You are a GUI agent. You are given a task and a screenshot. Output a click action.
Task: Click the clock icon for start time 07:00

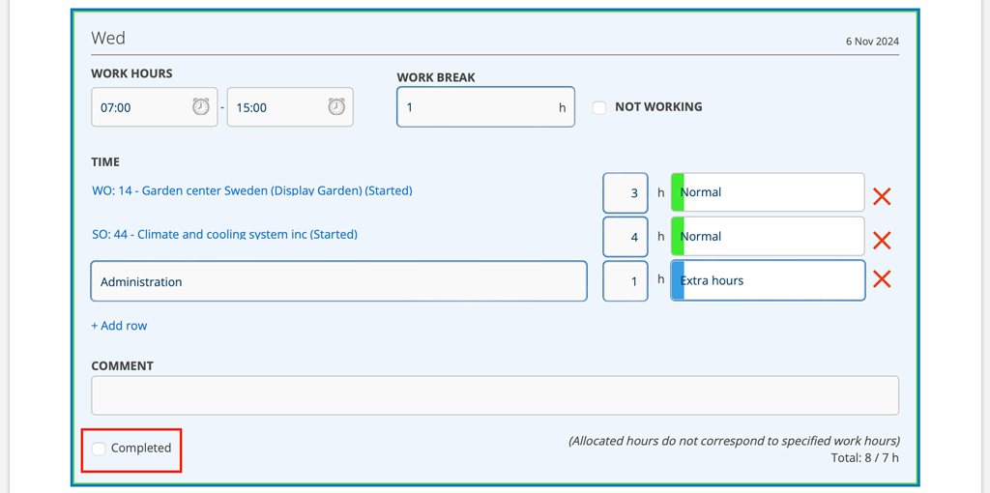[200, 107]
